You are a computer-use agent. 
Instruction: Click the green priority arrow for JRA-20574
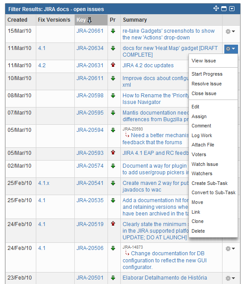(113, 166)
